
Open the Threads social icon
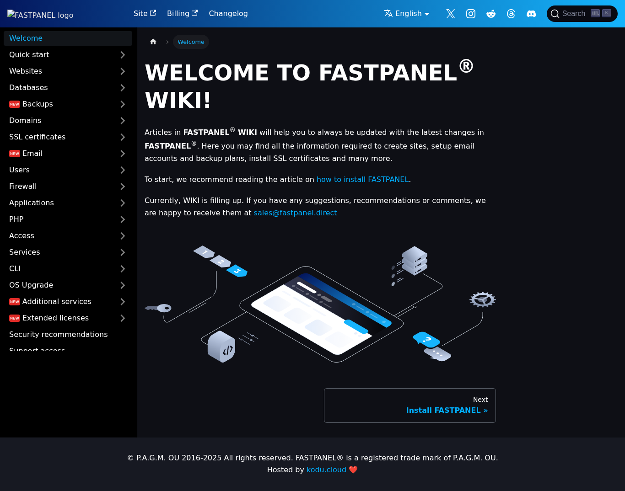[511, 14]
